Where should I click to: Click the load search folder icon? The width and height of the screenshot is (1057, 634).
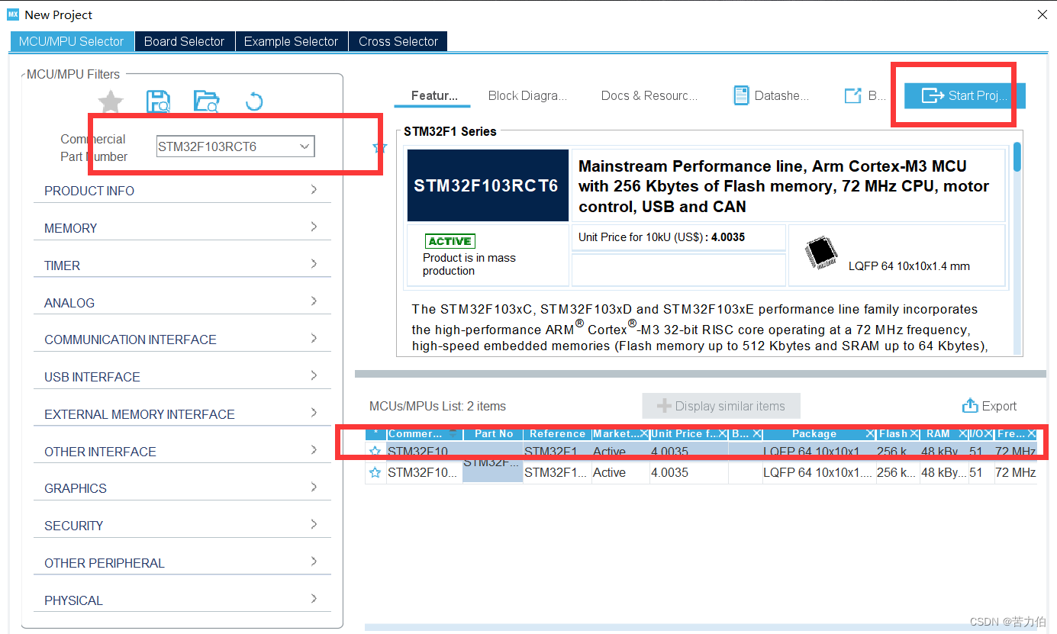pyautogui.click(x=206, y=101)
